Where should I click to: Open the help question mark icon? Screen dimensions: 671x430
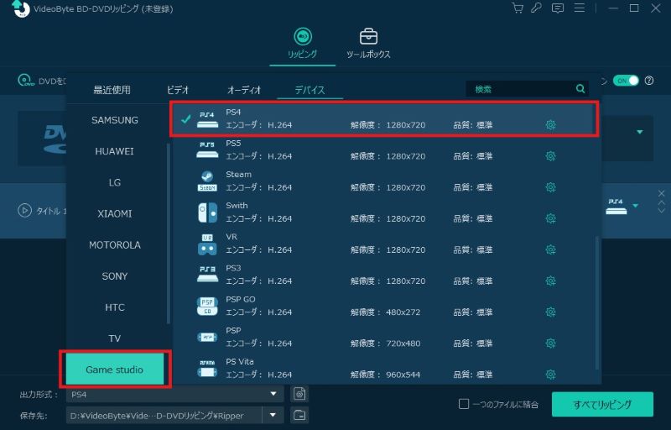(x=649, y=81)
